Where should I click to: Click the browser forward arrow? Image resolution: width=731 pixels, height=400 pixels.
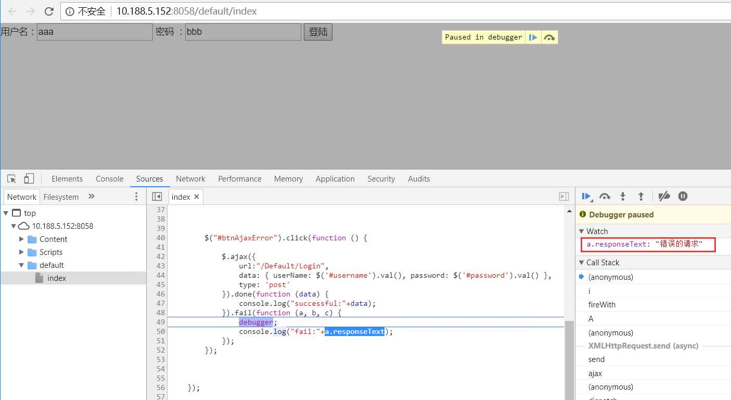[x=31, y=11]
